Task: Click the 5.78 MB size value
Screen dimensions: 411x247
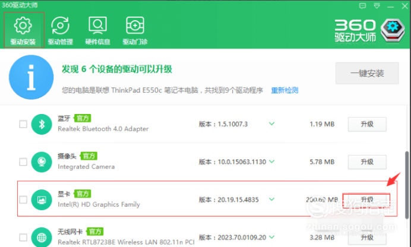Action: pyautogui.click(x=322, y=162)
